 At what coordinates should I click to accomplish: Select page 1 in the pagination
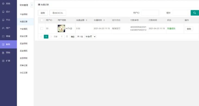tap(46, 37)
